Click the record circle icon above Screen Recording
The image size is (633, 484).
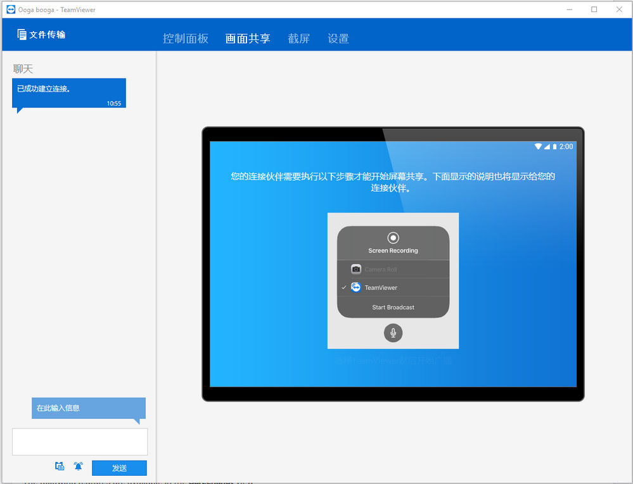pos(393,238)
